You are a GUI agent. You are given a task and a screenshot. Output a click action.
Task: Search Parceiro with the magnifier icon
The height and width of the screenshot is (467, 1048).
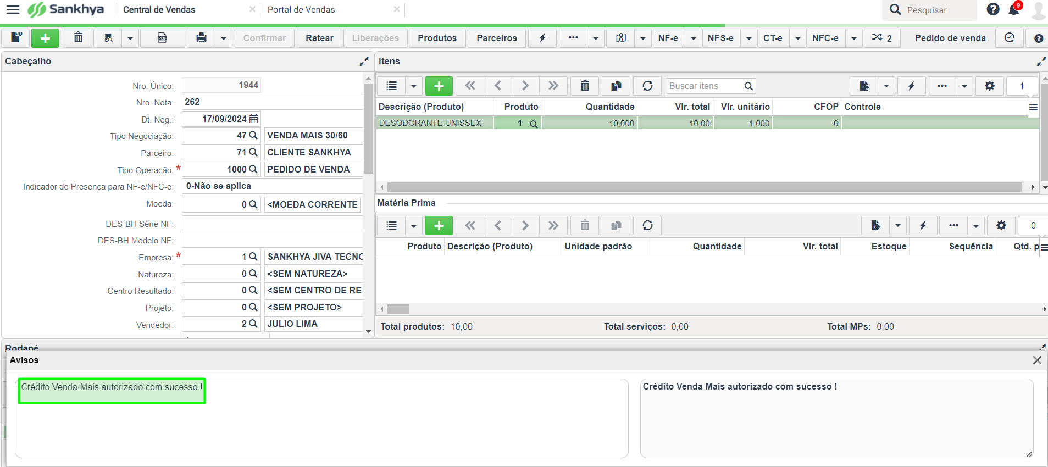(x=253, y=152)
